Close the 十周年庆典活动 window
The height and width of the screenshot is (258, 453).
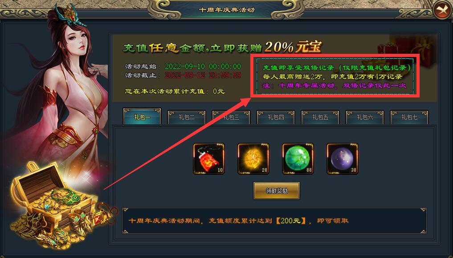(442, 10)
